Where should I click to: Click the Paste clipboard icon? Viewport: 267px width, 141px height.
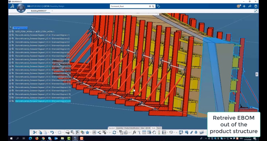pyautogui.click(x=45, y=132)
